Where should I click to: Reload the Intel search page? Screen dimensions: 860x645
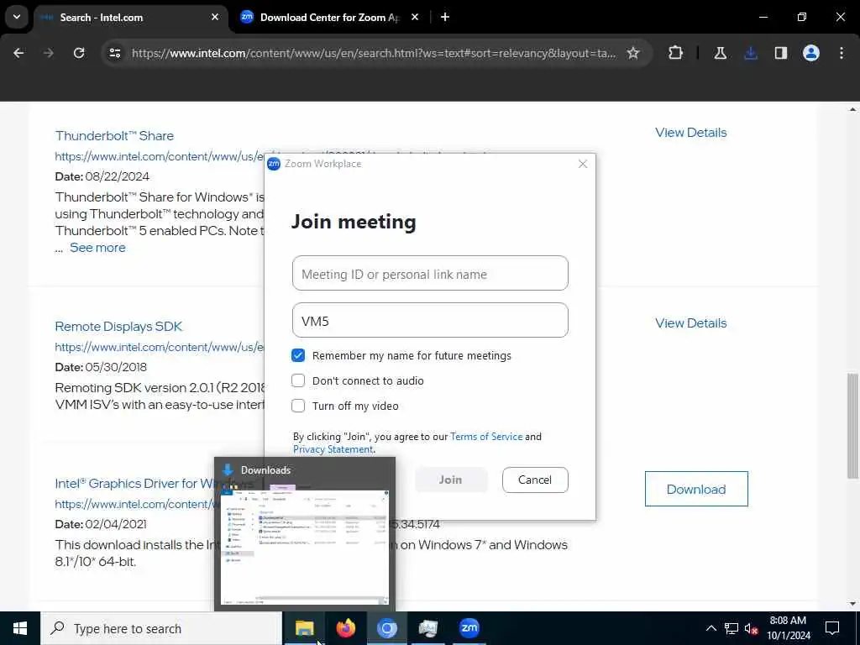[x=79, y=53]
